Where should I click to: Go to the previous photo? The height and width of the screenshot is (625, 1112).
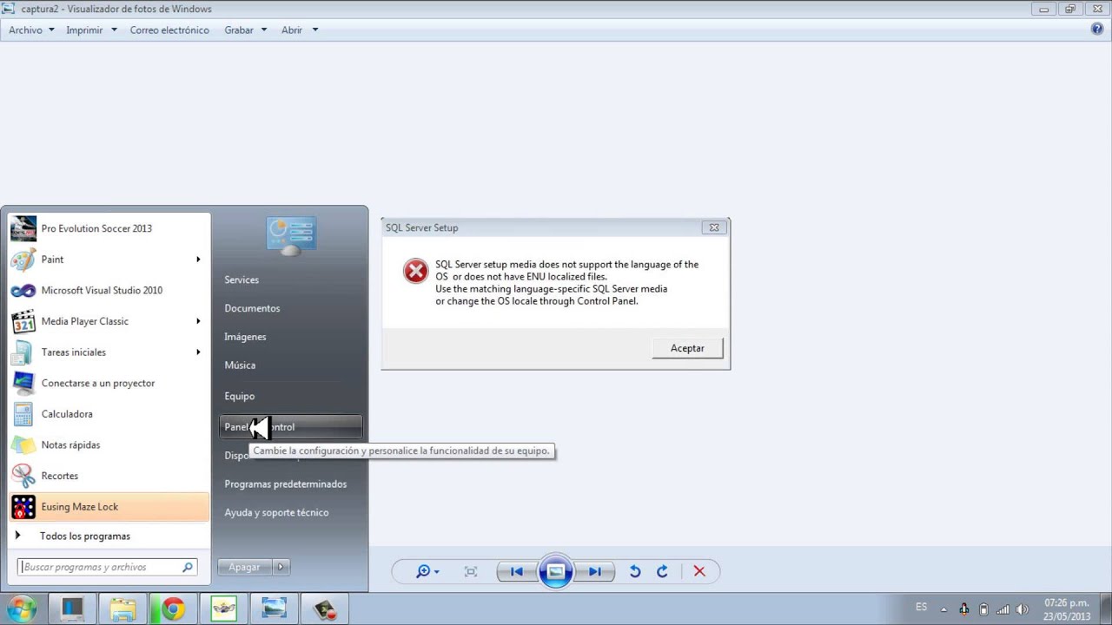[516, 571]
